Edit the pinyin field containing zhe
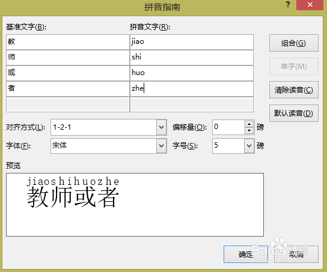327x272 pixels. [x=192, y=89]
